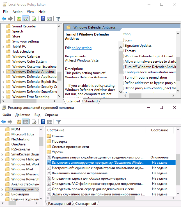The width and height of the screenshot is (181, 207).
Task: Click Local Group Policy Editor title icon
Action: [4, 4]
